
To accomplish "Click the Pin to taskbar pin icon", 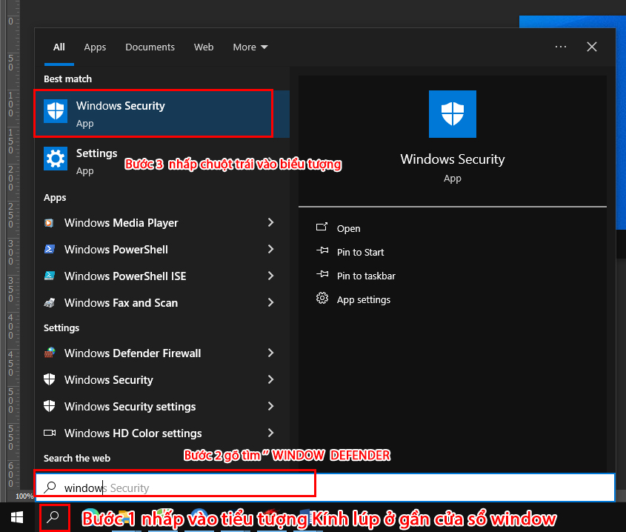I will [322, 274].
